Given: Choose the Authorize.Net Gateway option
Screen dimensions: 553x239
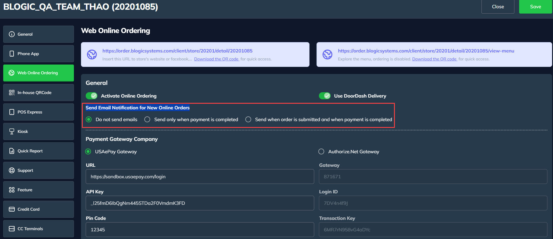Looking at the screenshot, I should click(321, 151).
